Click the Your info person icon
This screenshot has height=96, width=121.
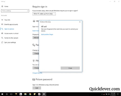point(2,20)
